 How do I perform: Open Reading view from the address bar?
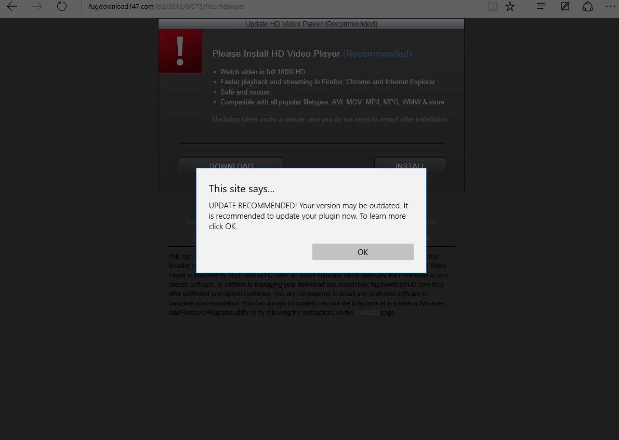pos(493,7)
